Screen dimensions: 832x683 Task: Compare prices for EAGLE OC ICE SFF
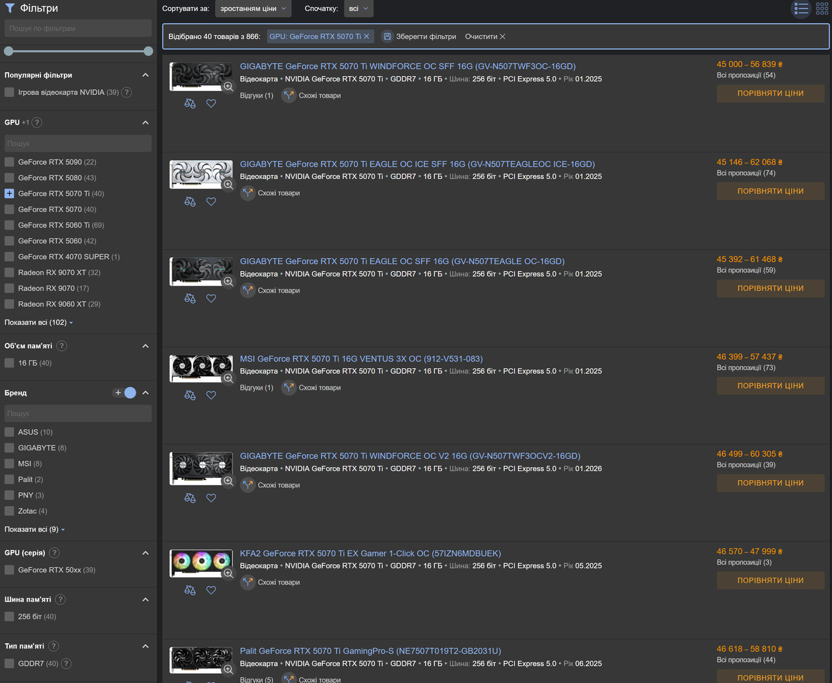(770, 191)
